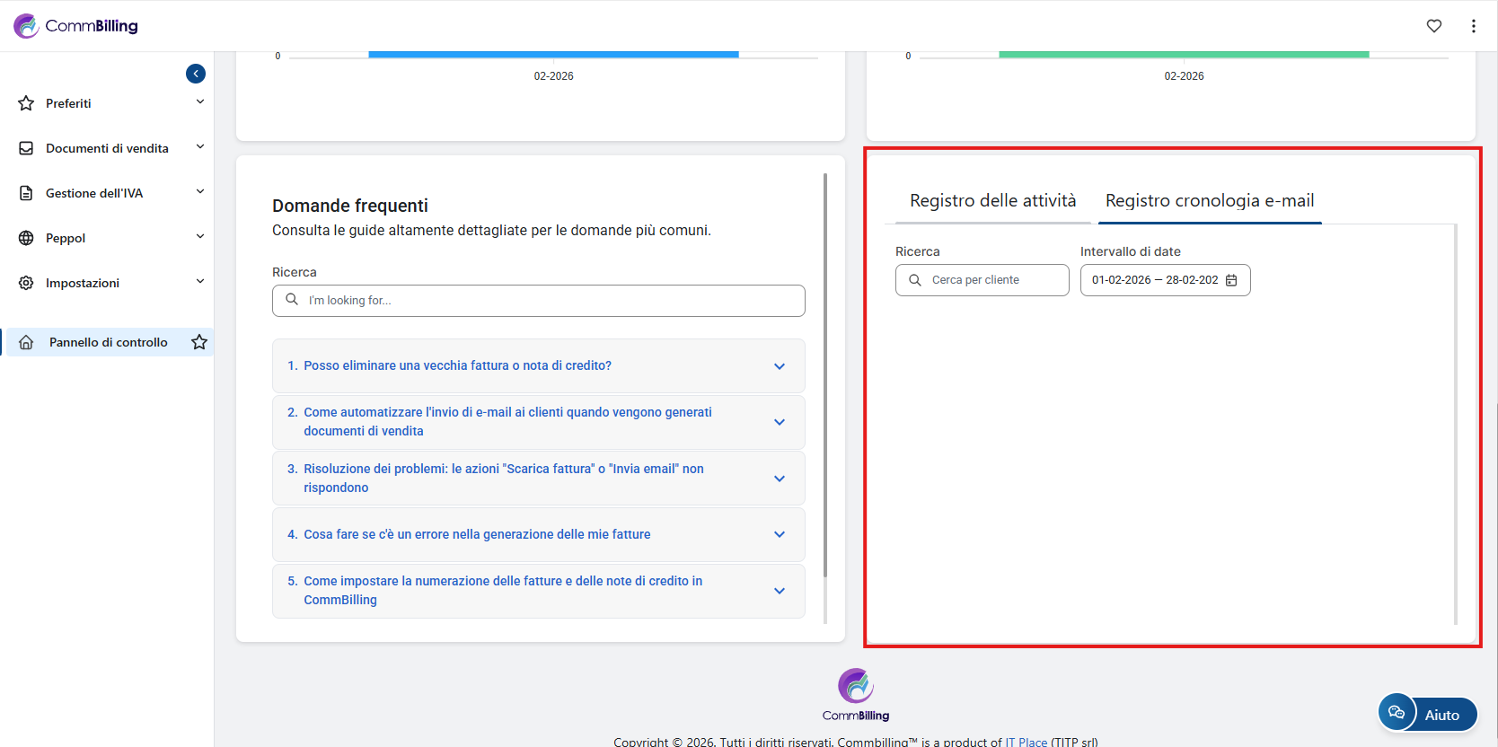This screenshot has height=747, width=1498.
Task: Click the star icon beside Pannello di controllo
Action: 199,342
